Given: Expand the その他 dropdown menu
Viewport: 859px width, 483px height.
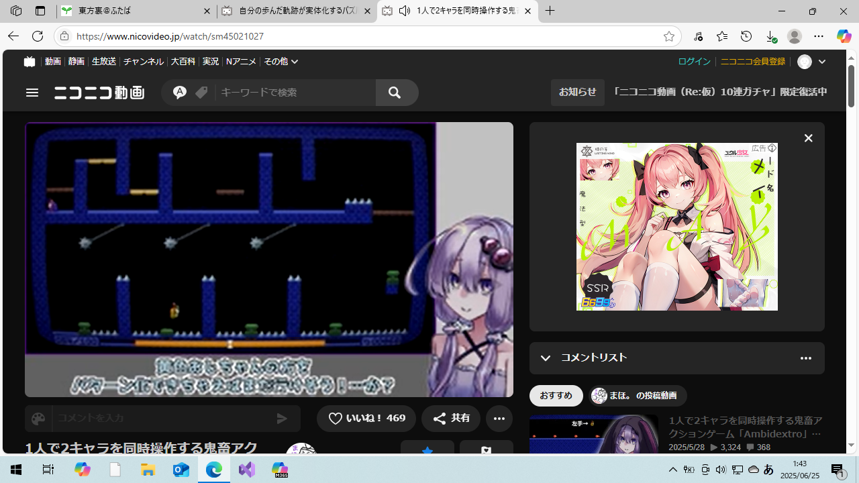Looking at the screenshot, I should coord(281,62).
